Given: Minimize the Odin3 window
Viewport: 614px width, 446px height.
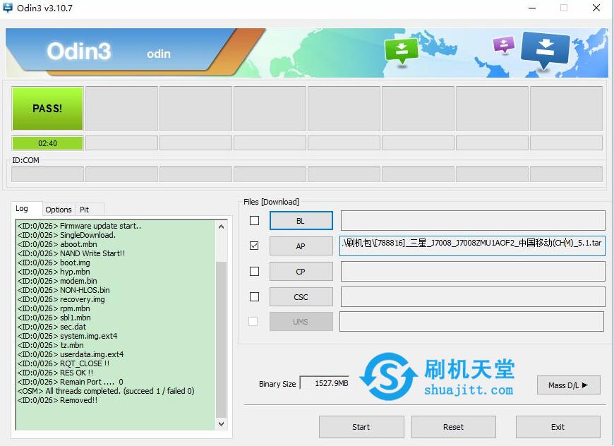Looking at the screenshot, I should coord(532,8).
